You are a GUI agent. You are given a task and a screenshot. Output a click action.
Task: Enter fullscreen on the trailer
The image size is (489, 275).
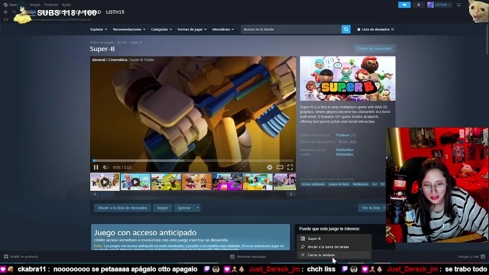[x=290, y=167]
